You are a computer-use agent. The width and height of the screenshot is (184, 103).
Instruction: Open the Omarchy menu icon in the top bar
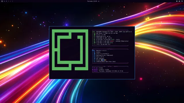point(2,1)
